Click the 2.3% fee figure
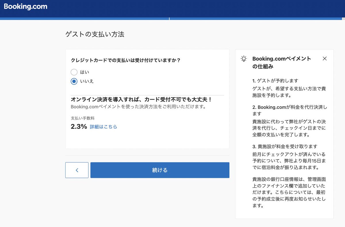Image resolution: width=345 pixels, height=227 pixels. 78,126
